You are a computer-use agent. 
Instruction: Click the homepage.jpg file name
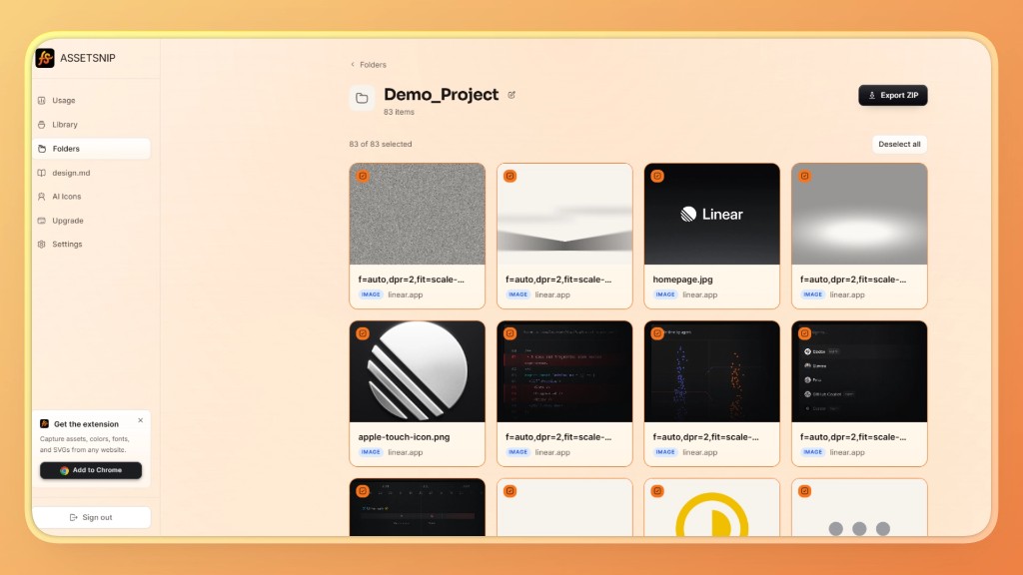[x=682, y=280]
